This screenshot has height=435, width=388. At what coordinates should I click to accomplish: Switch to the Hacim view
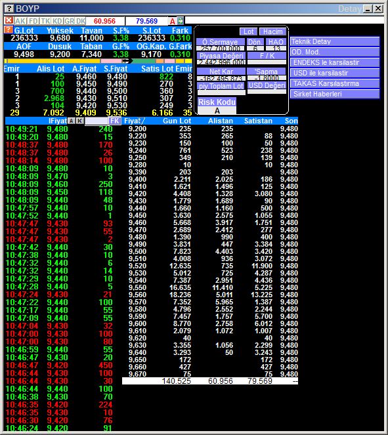tap(273, 31)
